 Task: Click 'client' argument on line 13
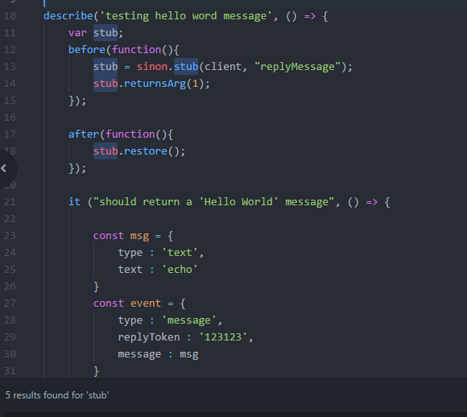[223, 67]
